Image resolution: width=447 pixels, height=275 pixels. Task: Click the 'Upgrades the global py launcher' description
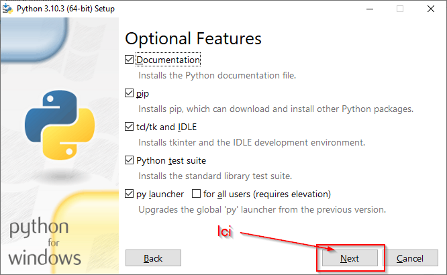262,210
